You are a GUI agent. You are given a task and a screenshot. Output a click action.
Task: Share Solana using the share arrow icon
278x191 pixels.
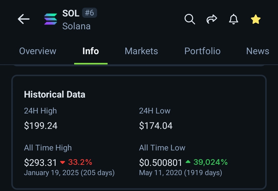(x=212, y=19)
